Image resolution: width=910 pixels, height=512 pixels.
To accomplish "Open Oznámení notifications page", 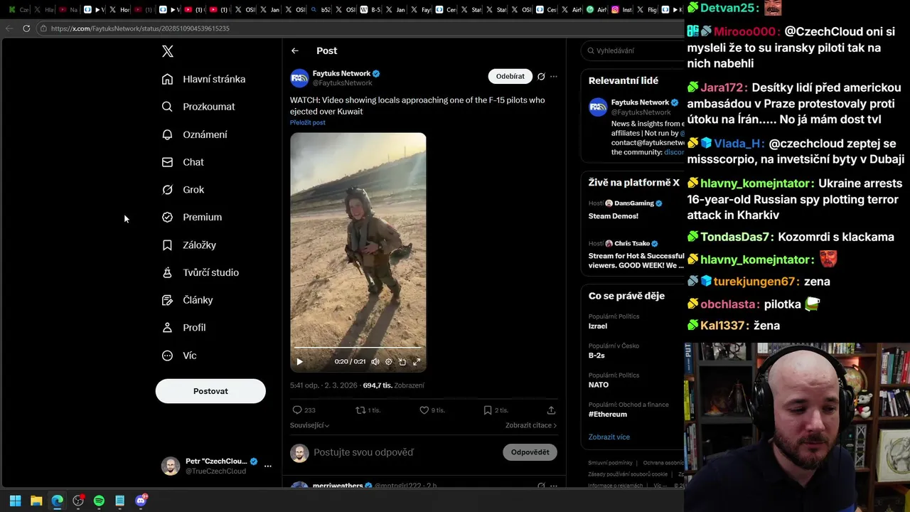I will click(194, 134).
